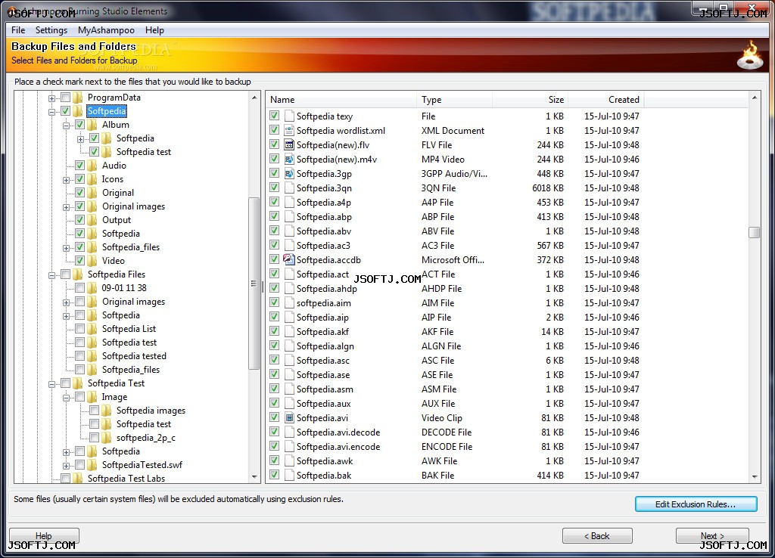Click the video clip icon of Softpedia.avi

pyautogui.click(x=289, y=418)
